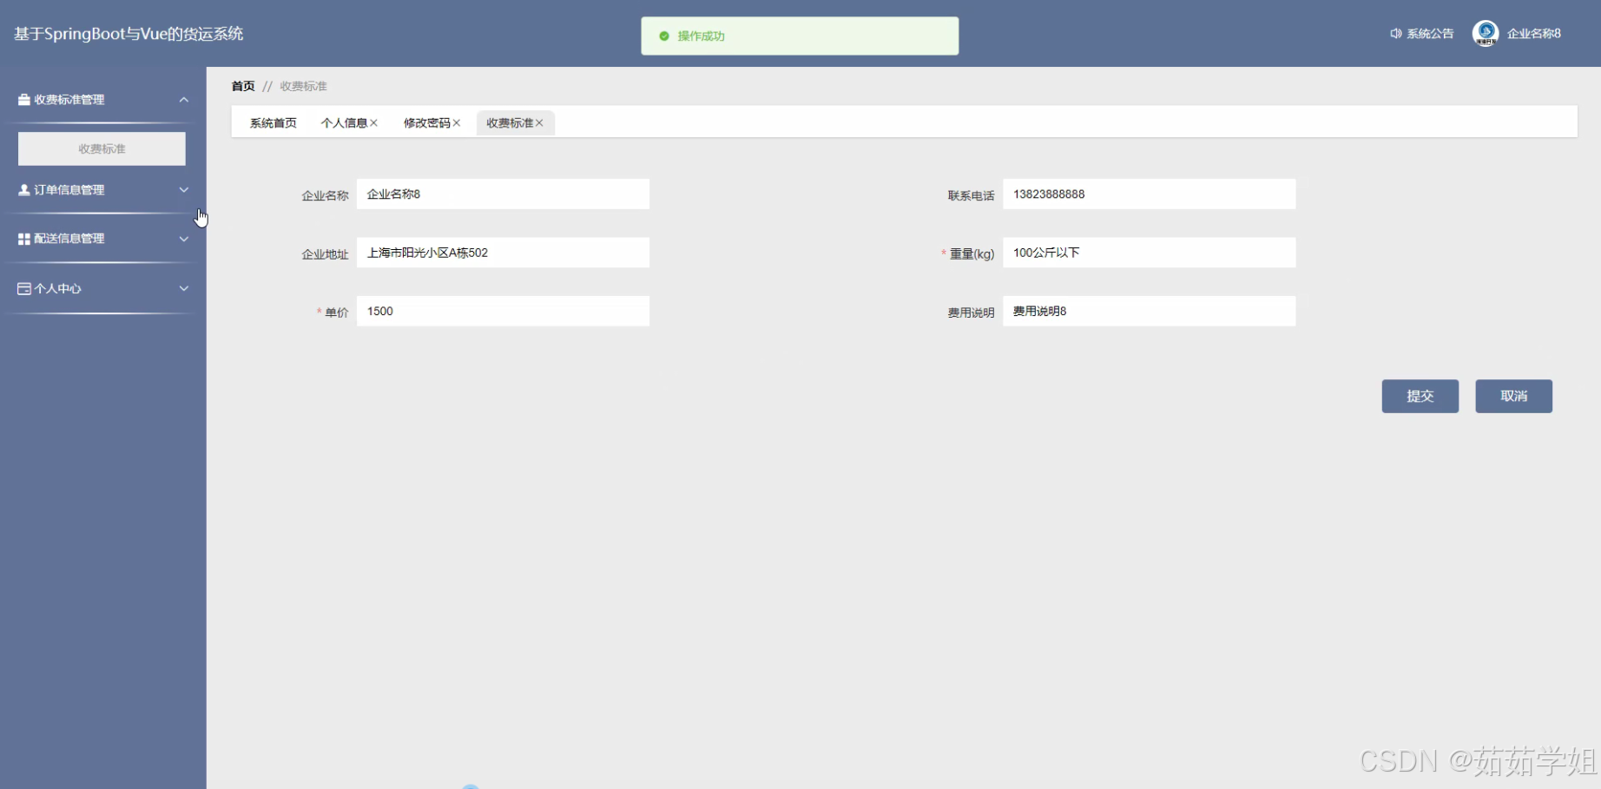The image size is (1601, 789).
Task: Click the 个人中心 card icon
Action: (24, 288)
